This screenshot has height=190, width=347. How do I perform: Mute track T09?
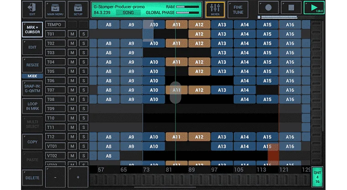72,108
